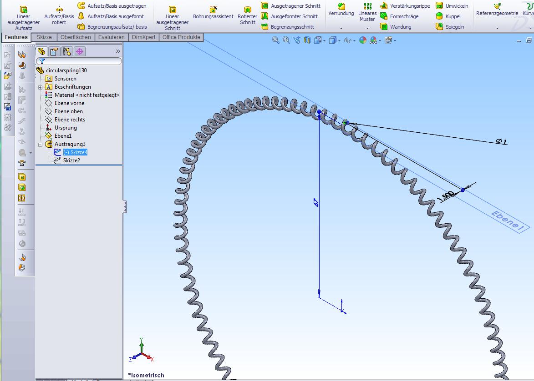Click the Umwickeln command
Image resolution: width=534 pixels, height=381 pixels.
point(452,6)
